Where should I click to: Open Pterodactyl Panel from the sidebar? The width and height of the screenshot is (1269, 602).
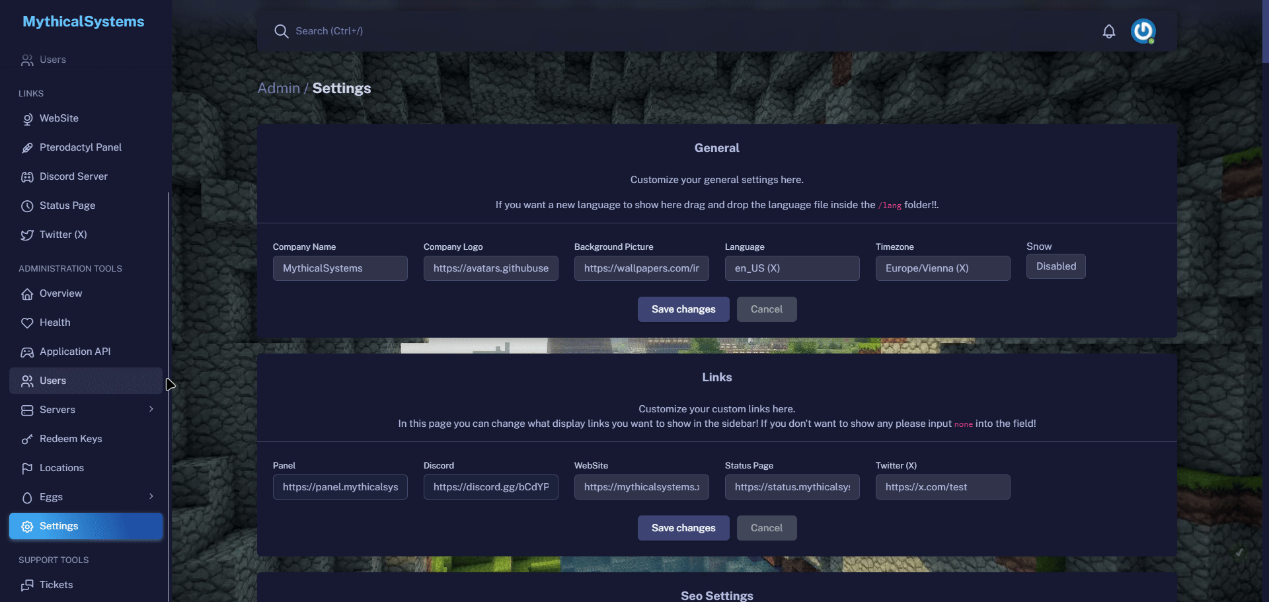coord(86,147)
